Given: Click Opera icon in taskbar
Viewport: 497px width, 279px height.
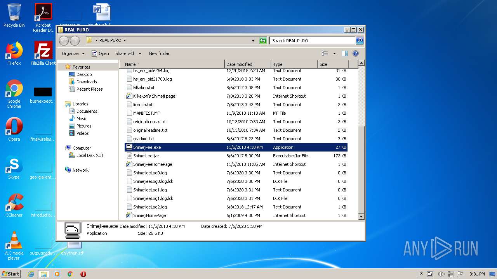Looking at the screenshot, I should pyautogui.click(x=83, y=274).
